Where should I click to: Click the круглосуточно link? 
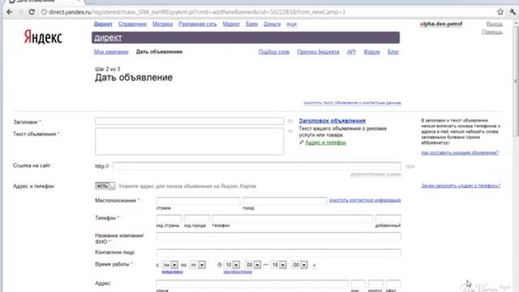click(238, 272)
